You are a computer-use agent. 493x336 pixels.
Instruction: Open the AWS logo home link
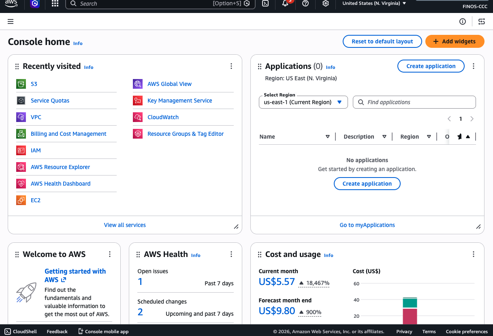[x=11, y=3]
